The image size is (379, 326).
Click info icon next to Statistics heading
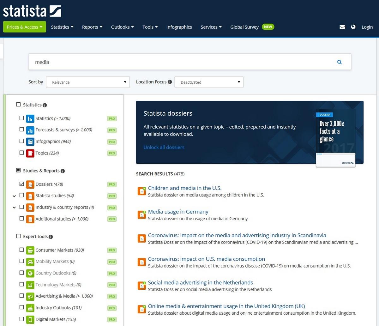(x=45, y=105)
